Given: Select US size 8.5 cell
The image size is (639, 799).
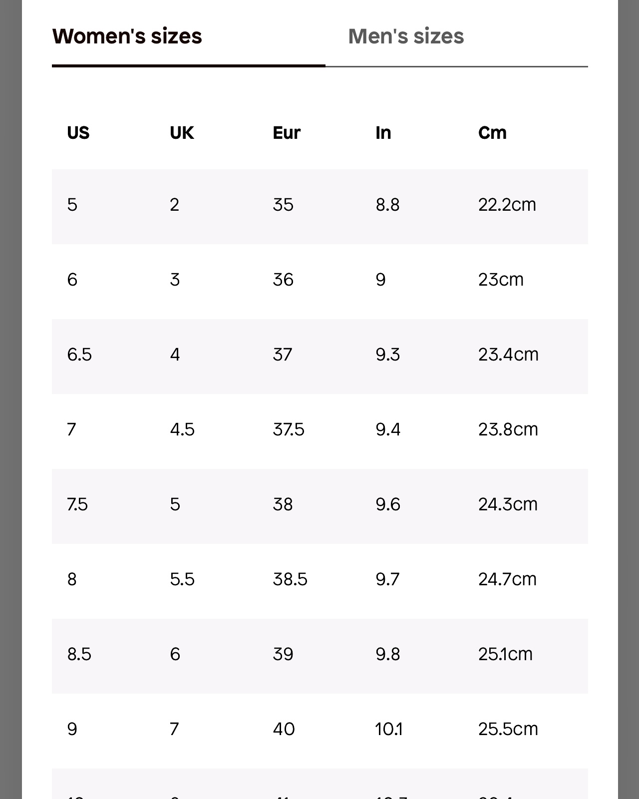Looking at the screenshot, I should 79,654.
